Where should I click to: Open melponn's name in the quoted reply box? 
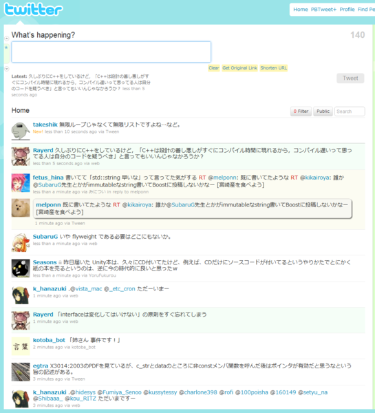[x=48, y=205]
